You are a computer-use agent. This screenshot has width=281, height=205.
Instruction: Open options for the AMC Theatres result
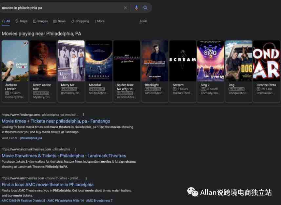(x=86, y=178)
